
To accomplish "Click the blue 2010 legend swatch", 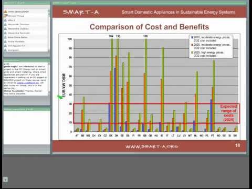I will pyautogui.click(x=192, y=37).
